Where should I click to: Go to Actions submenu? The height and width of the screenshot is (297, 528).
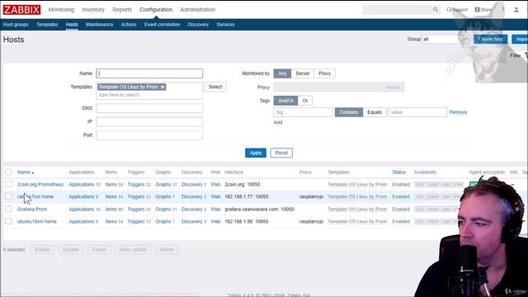pos(129,25)
